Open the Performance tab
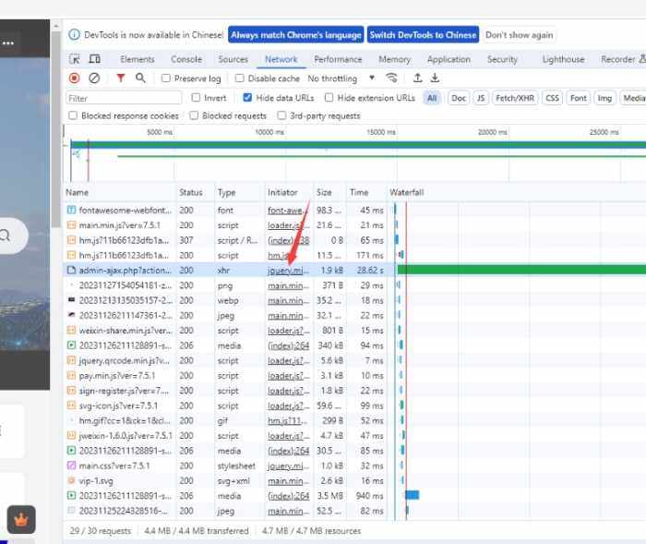 pos(338,59)
